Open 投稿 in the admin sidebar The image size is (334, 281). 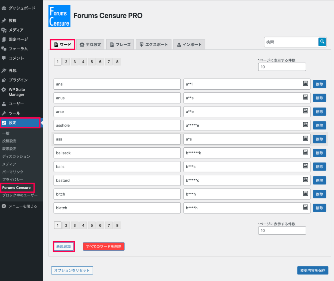click(x=21, y=21)
